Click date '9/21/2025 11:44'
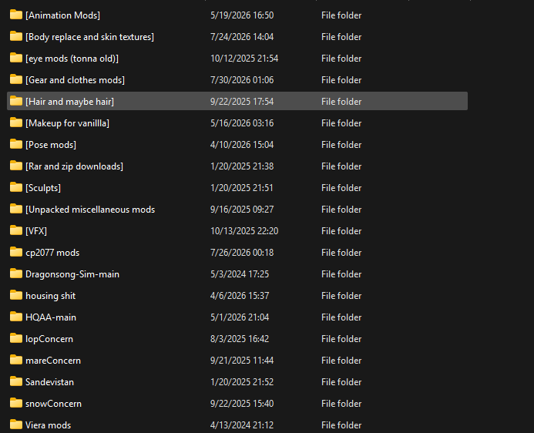 coord(242,361)
